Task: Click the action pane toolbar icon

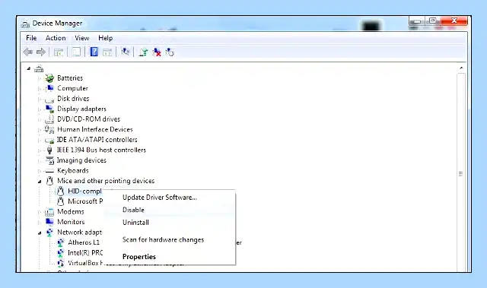Action: point(107,52)
